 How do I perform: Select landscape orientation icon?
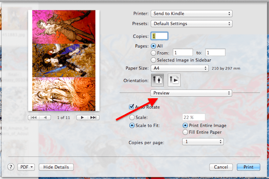tap(174, 80)
